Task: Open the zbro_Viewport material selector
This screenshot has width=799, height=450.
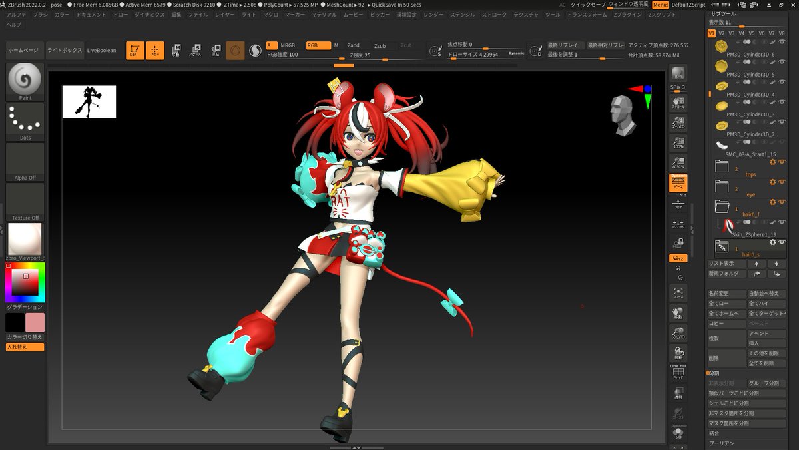Action: (x=25, y=242)
